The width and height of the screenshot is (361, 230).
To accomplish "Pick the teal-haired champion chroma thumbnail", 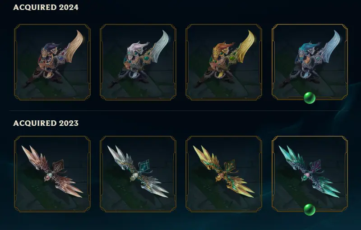I will 310,62.
